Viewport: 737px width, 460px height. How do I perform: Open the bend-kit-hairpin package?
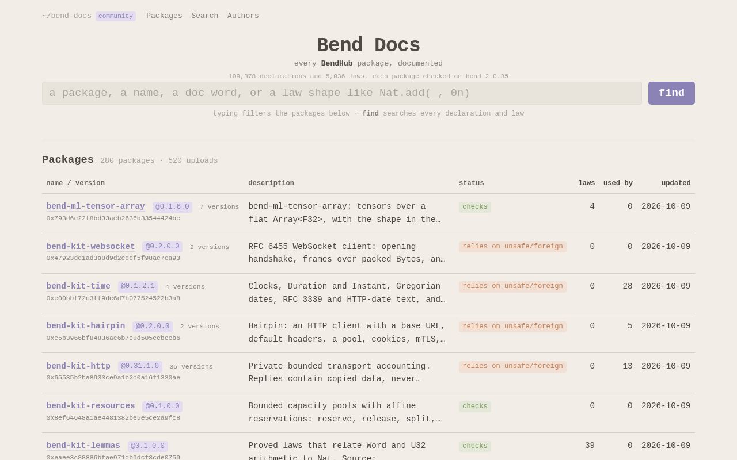[x=86, y=326]
